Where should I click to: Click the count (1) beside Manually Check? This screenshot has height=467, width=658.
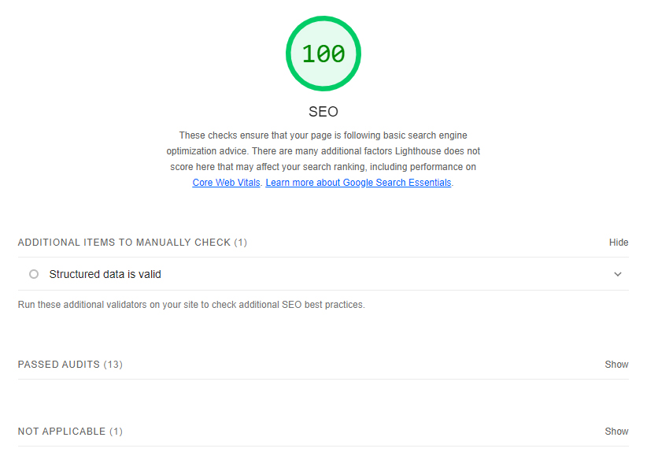click(240, 243)
